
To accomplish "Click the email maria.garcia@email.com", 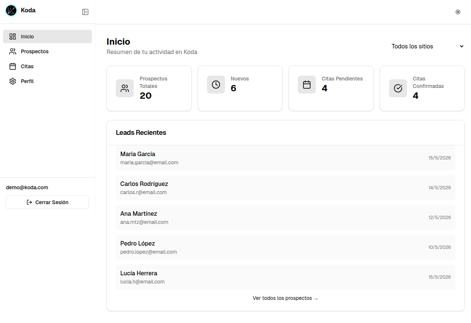I will [x=149, y=162].
